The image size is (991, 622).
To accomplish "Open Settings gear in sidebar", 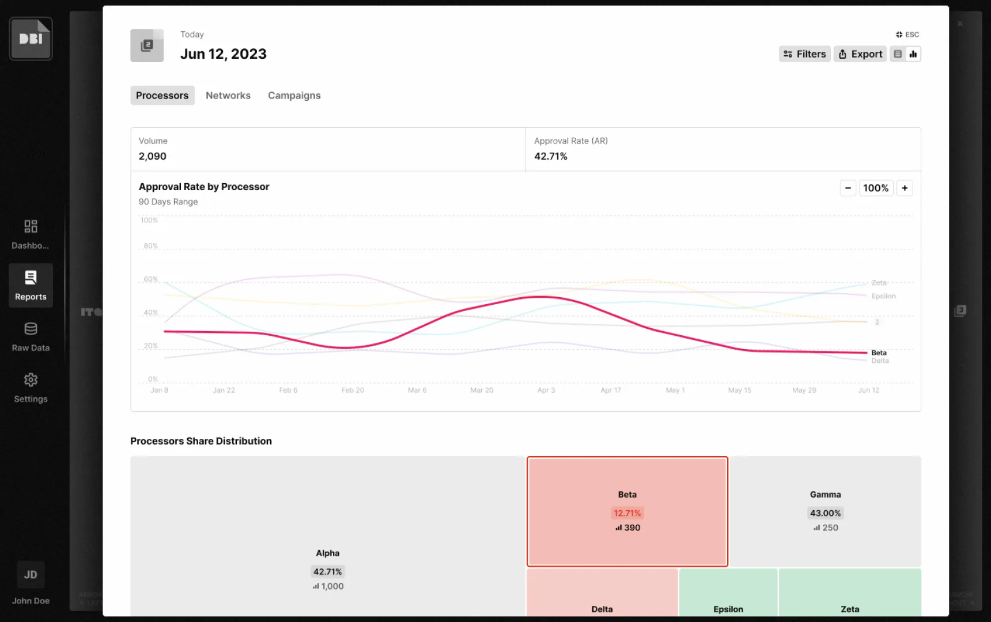I will coord(31,388).
